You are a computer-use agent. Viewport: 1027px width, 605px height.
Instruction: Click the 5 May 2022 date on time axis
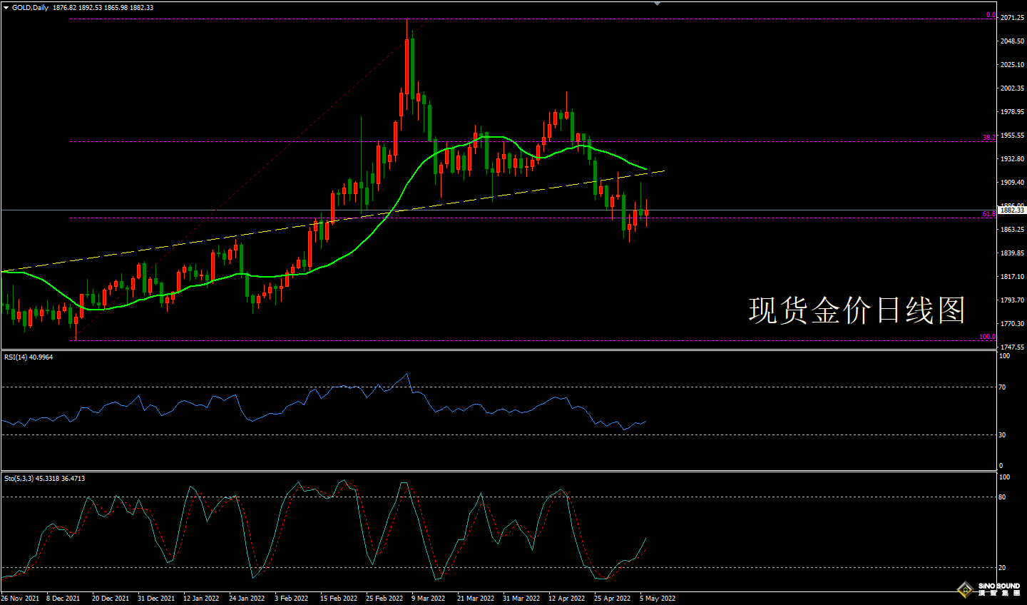[657, 599]
